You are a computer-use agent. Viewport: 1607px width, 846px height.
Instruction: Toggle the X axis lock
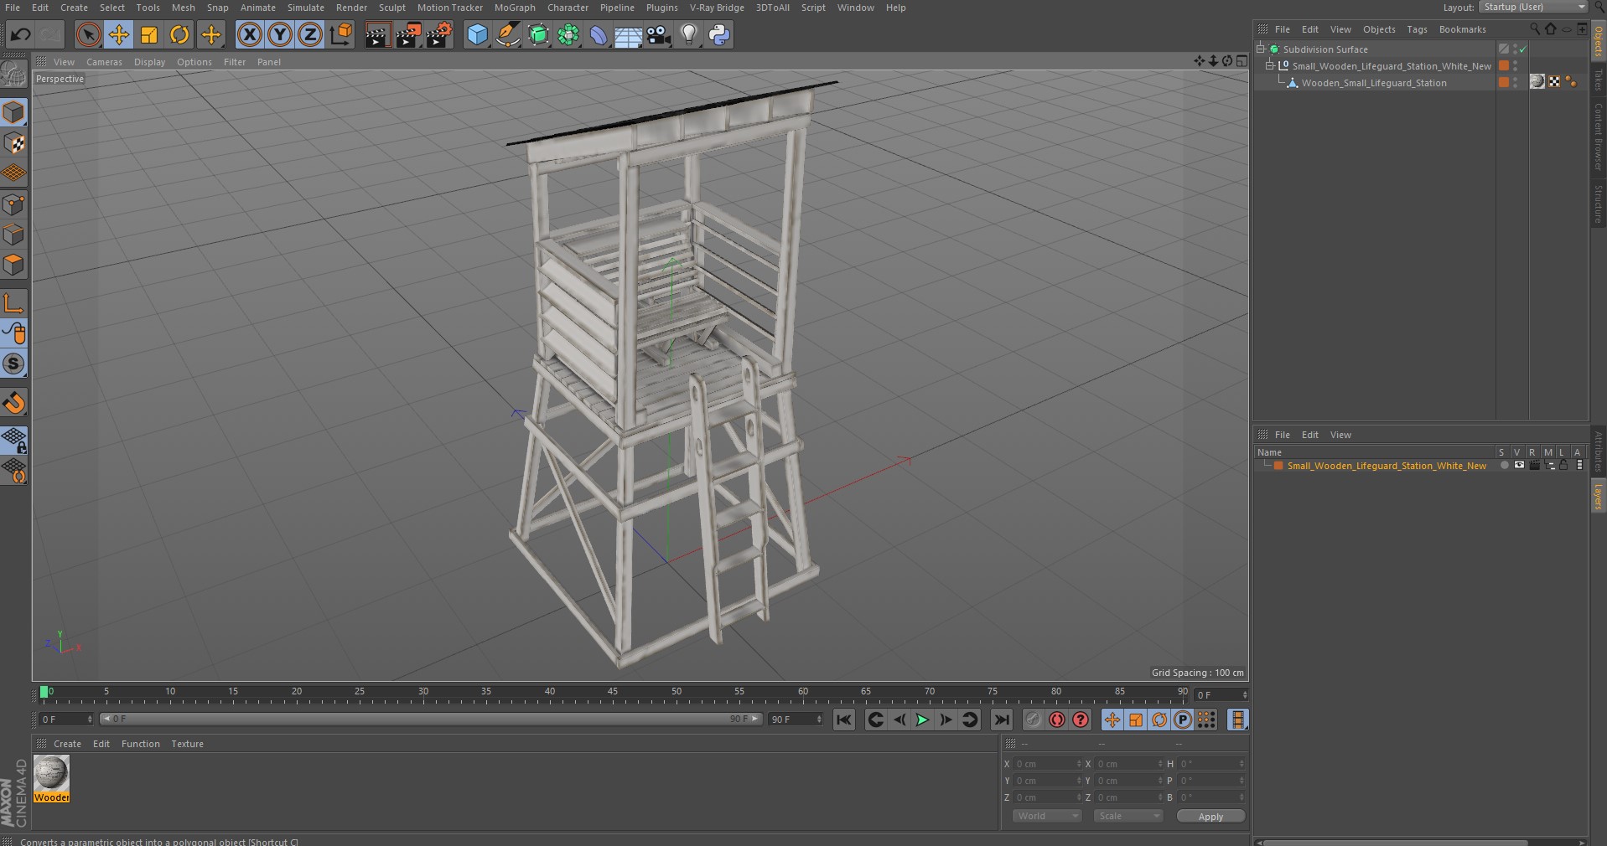click(249, 34)
